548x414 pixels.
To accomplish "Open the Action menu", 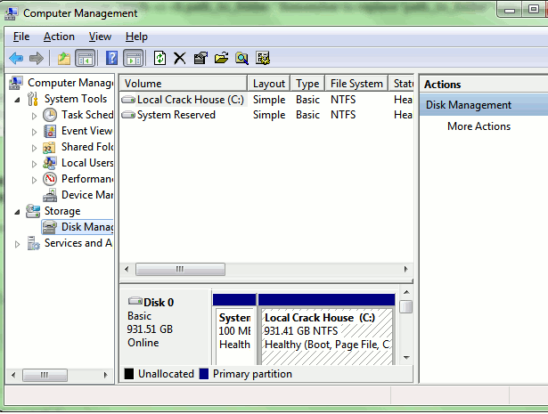I will [59, 37].
